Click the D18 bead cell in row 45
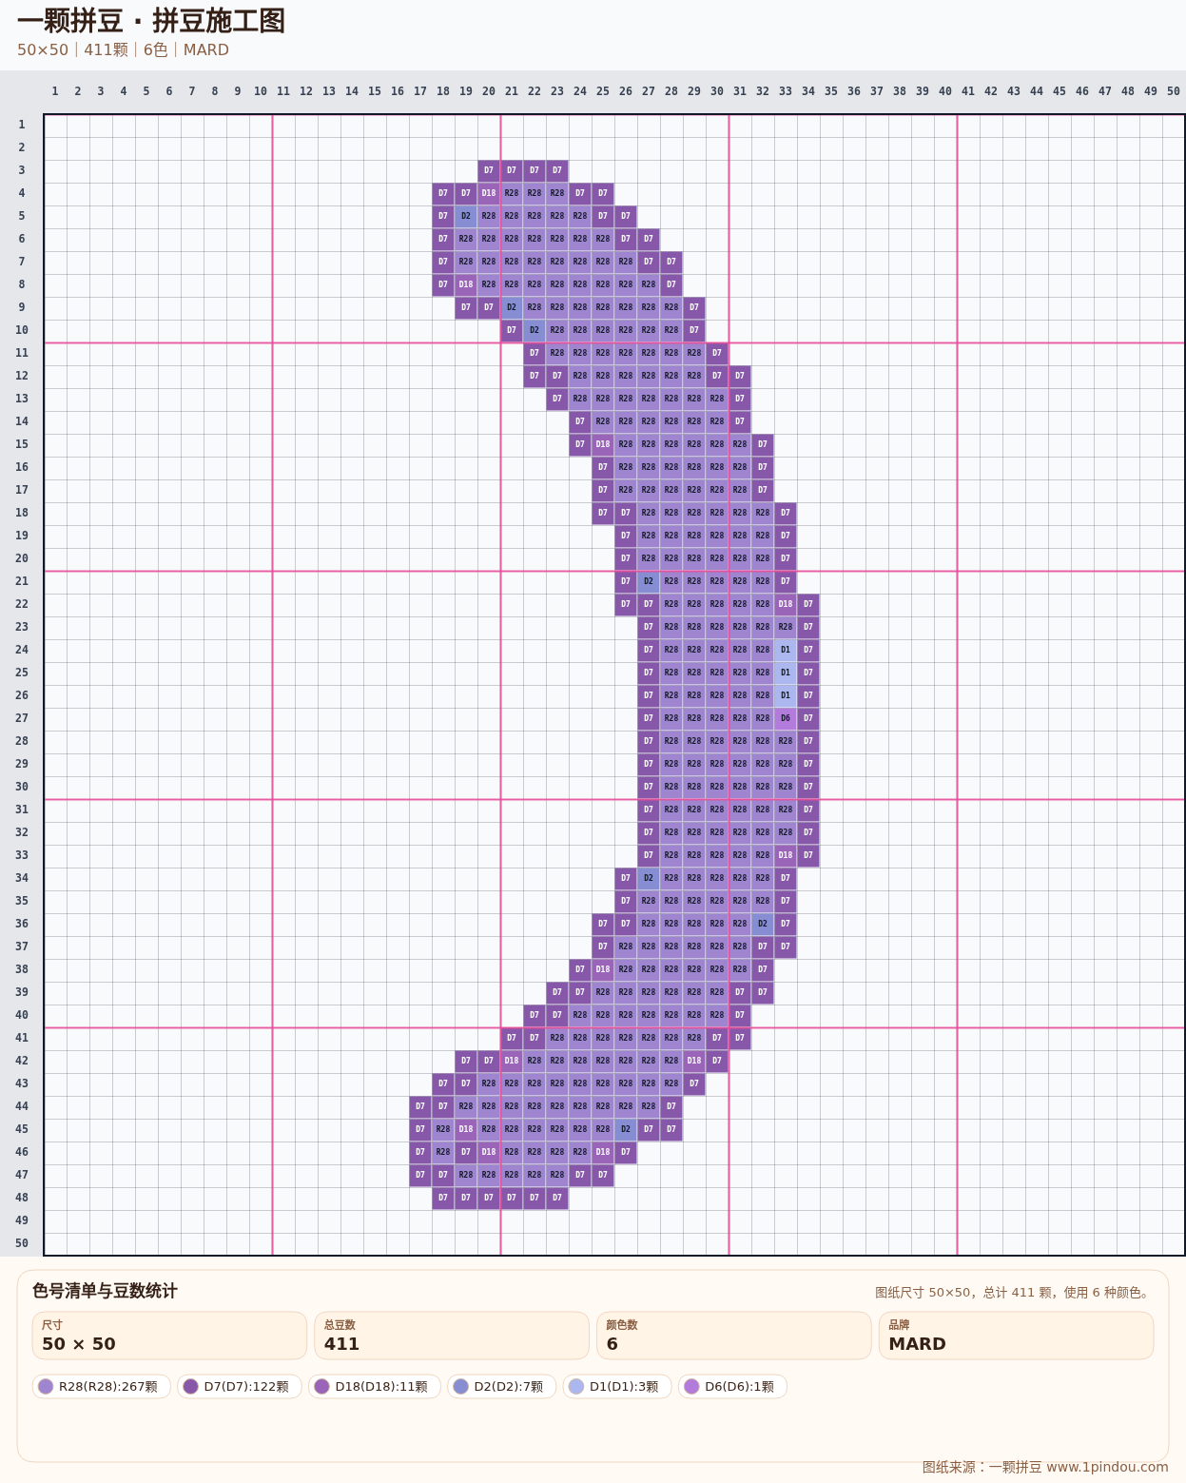 pos(466,1129)
